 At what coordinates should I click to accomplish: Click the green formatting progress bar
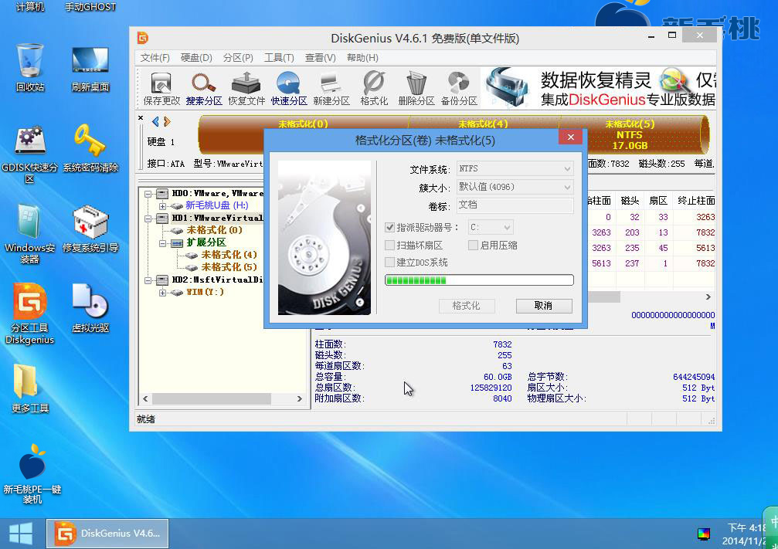[479, 280]
